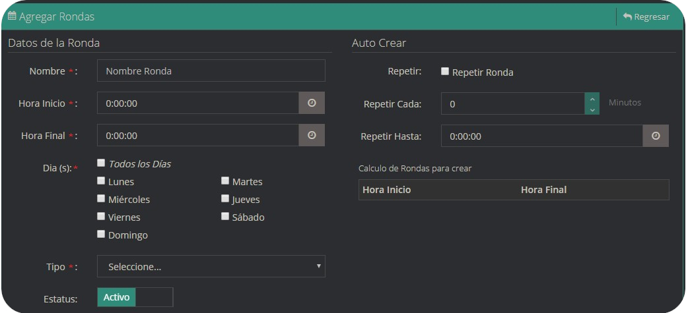Open the Tipo Seleccione dropdown

[211, 267]
